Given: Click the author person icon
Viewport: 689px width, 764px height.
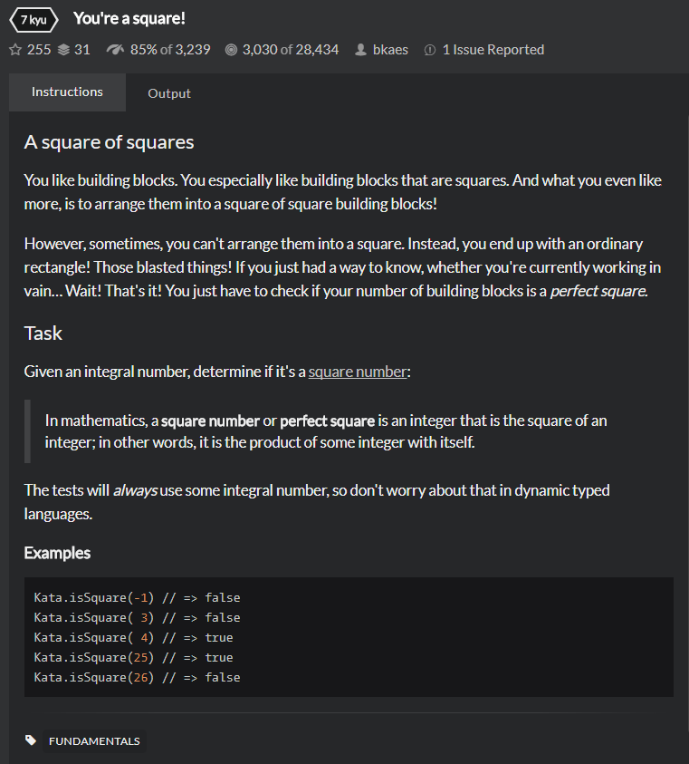Looking at the screenshot, I should coord(361,50).
